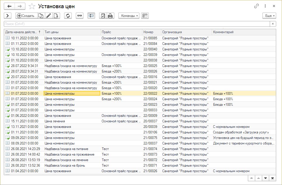The height and width of the screenshot is (185, 282).
Task: Copy the selected document via the copy icon
Action: pyautogui.click(x=41, y=16)
